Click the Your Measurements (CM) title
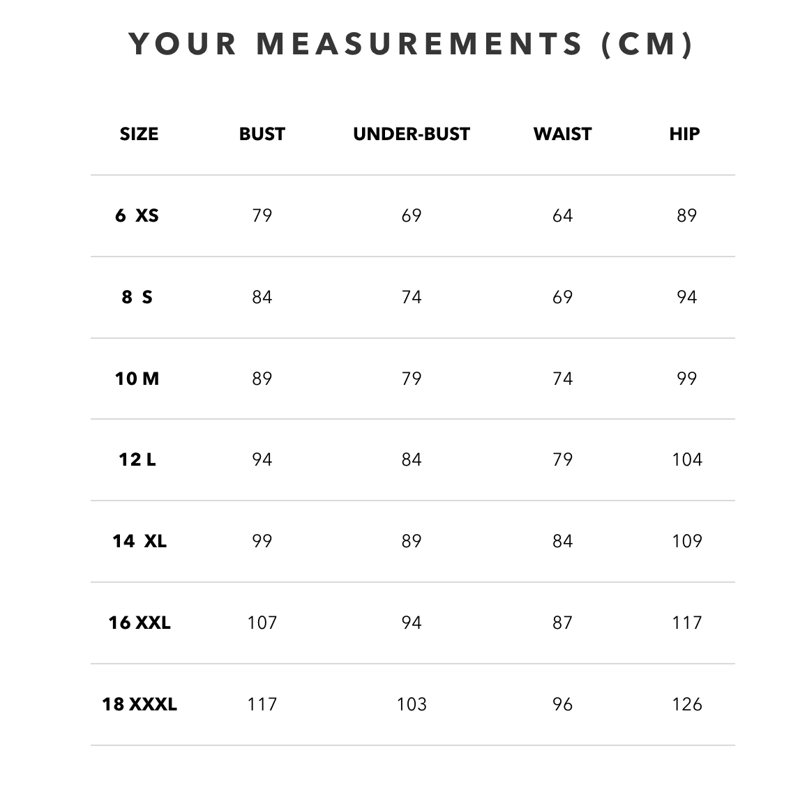The height and width of the screenshot is (785, 791). (x=412, y=44)
